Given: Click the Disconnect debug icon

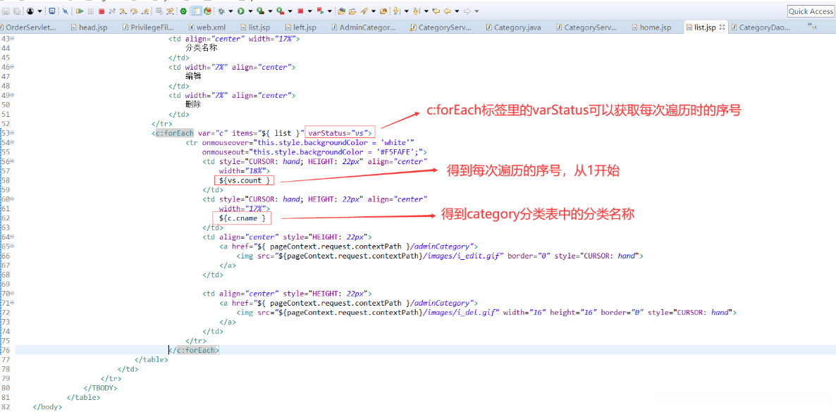Looking at the screenshot, I should click(112, 11).
